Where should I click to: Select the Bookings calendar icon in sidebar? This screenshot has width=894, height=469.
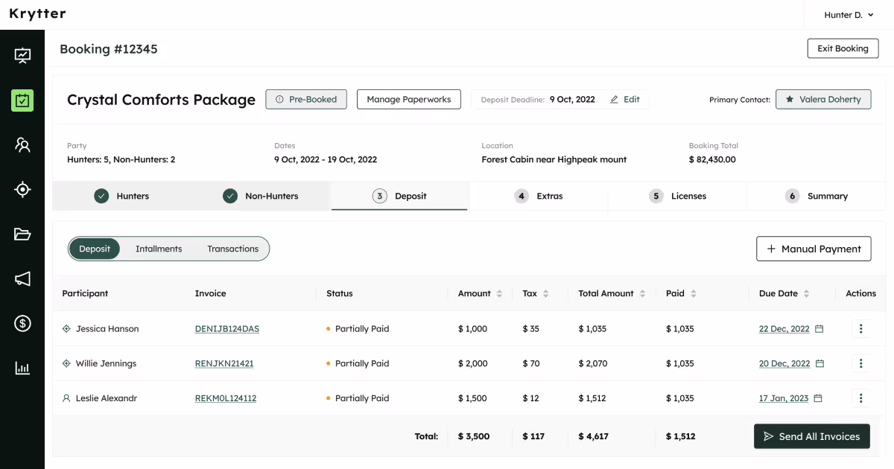tap(22, 100)
